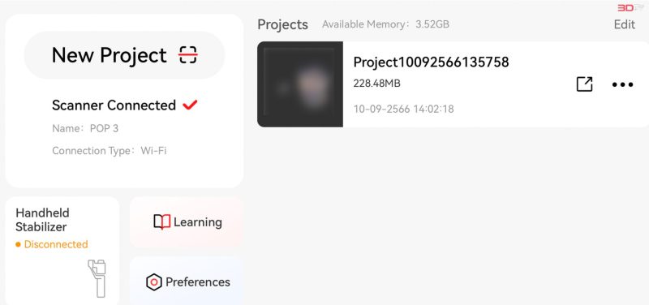Click the red Scanner Connected checkmark
The height and width of the screenshot is (305, 649).
click(x=190, y=105)
